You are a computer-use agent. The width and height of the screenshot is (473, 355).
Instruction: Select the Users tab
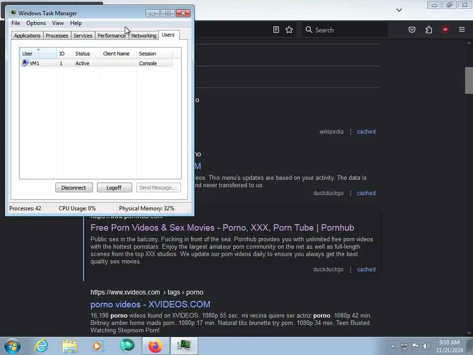(168, 35)
